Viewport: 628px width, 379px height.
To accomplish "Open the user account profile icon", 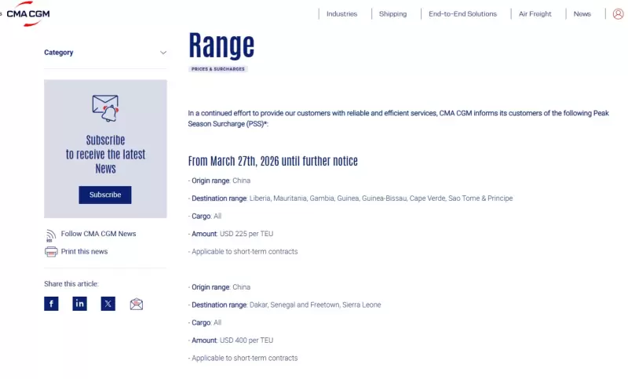I will click(618, 13).
